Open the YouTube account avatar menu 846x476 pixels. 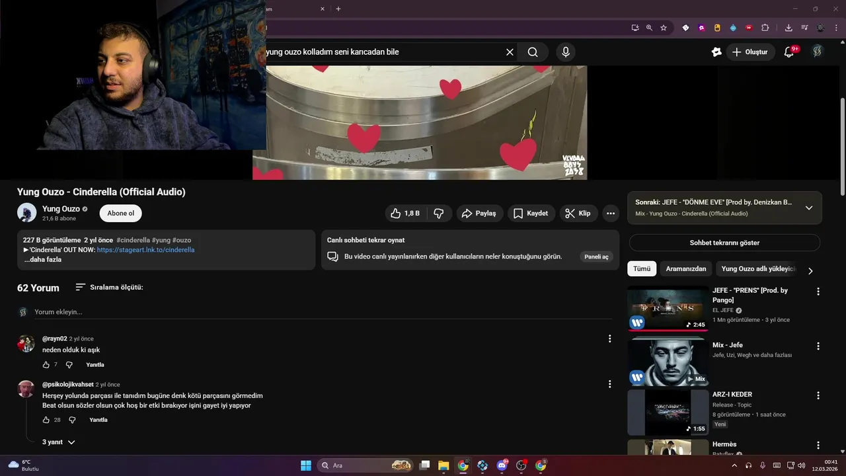point(818,52)
